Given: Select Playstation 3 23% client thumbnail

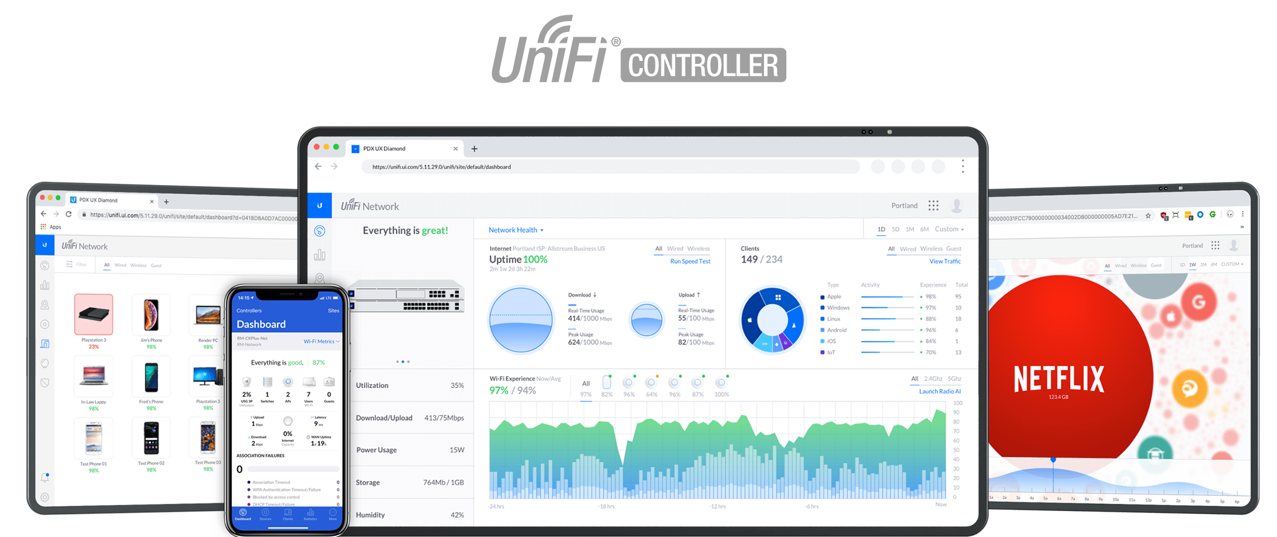Looking at the screenshot, I should coord(94,315).
